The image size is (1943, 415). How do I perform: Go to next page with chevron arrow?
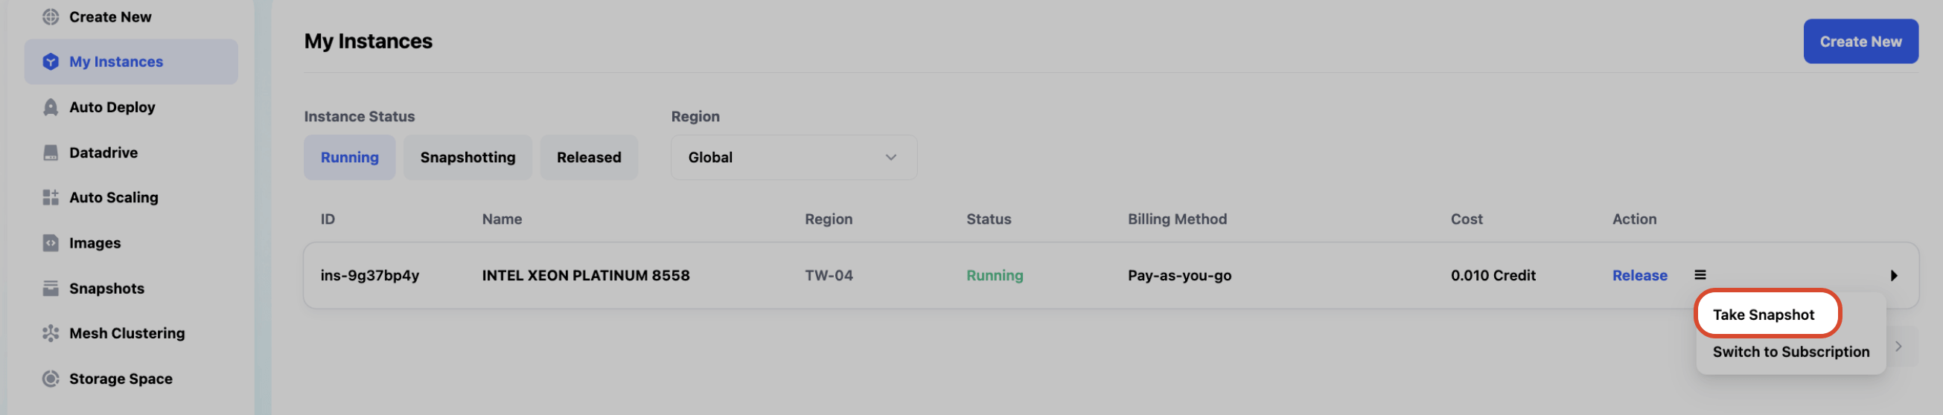[x=1898, y=347]
